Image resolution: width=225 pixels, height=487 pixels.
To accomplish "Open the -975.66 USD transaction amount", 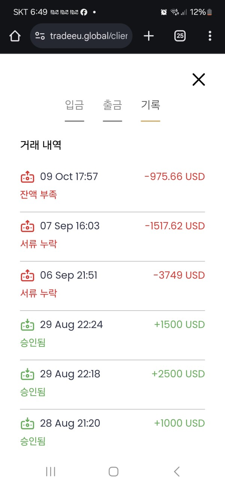I will [175, 177].
